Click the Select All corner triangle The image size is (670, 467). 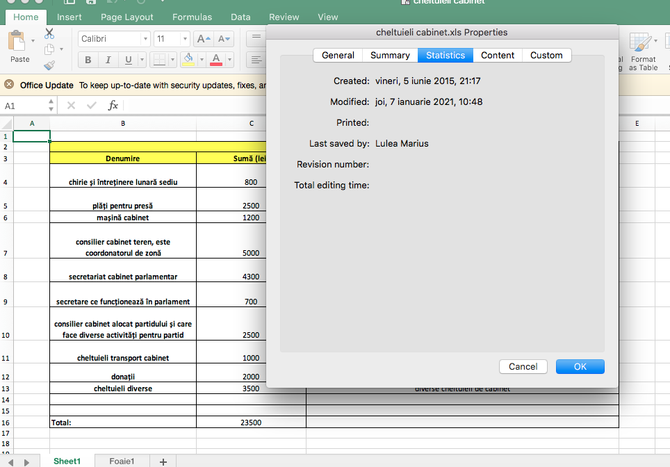(x=6, y=124)
